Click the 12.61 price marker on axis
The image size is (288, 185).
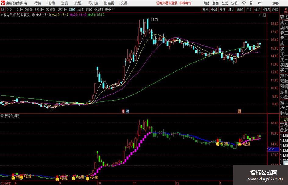(271, 149)
